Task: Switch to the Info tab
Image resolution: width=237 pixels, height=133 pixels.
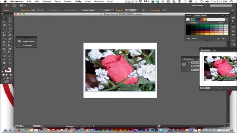Action: [x=214, y=50]
